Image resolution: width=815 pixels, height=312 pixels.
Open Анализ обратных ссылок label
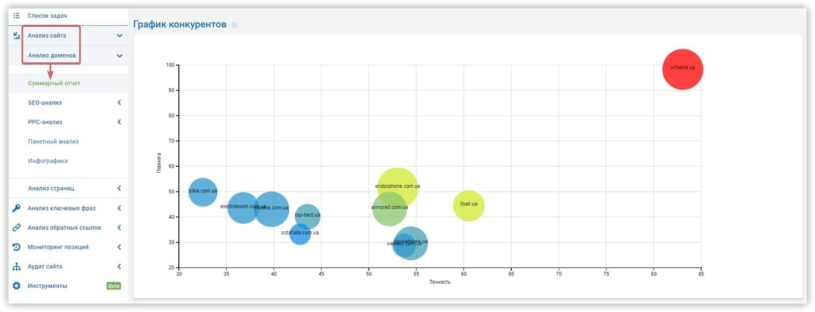coord(65,228)
